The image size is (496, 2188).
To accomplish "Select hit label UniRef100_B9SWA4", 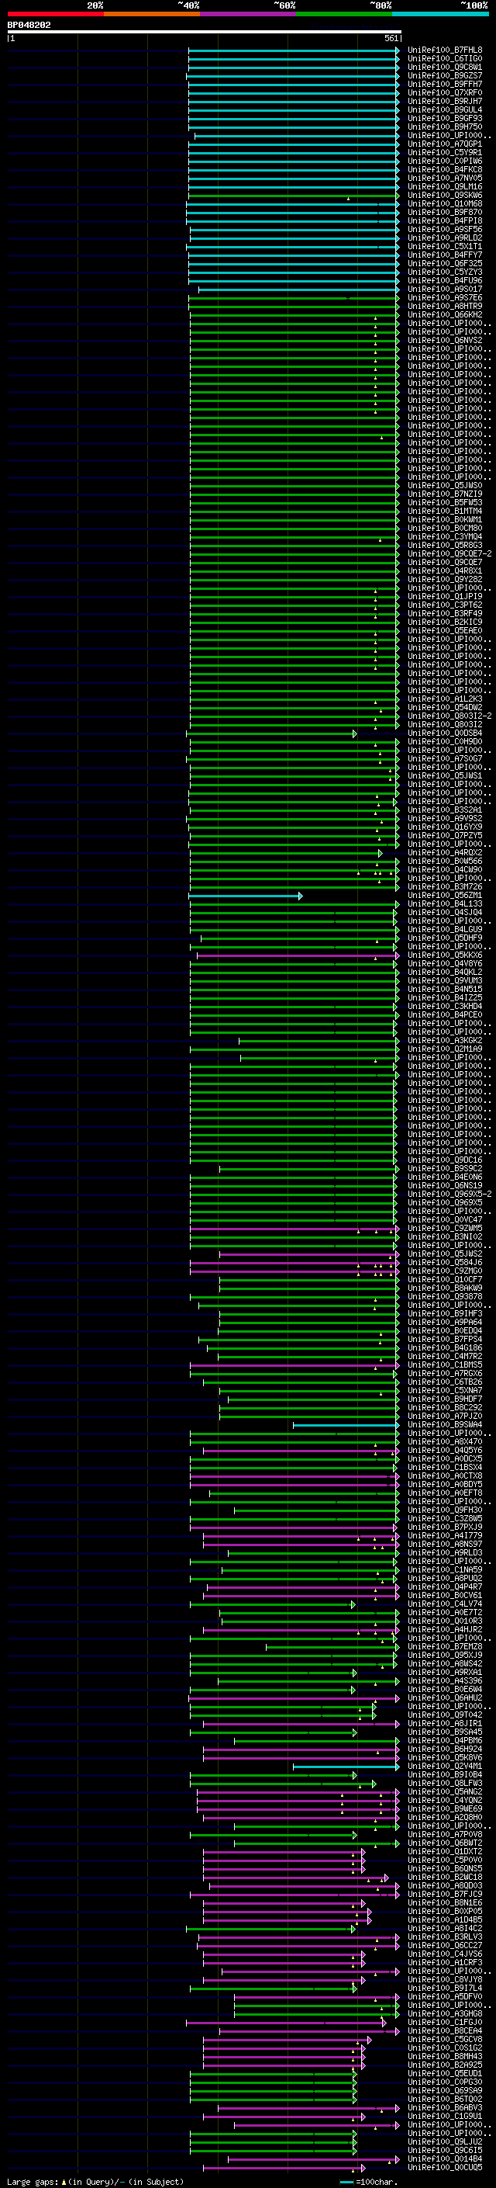I will [x=445, y=1424].
